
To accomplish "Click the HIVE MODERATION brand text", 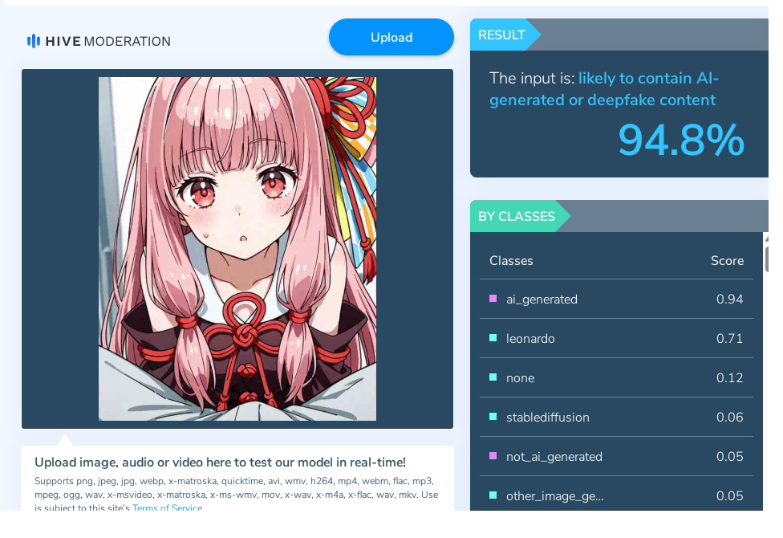I will [108, 41].
